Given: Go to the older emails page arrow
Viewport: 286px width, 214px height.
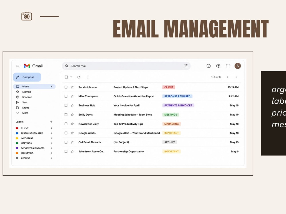Looking at the screenshot, I should (236, 77).
